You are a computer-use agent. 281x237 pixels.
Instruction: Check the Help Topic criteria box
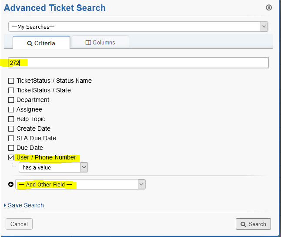pos(11,119)
